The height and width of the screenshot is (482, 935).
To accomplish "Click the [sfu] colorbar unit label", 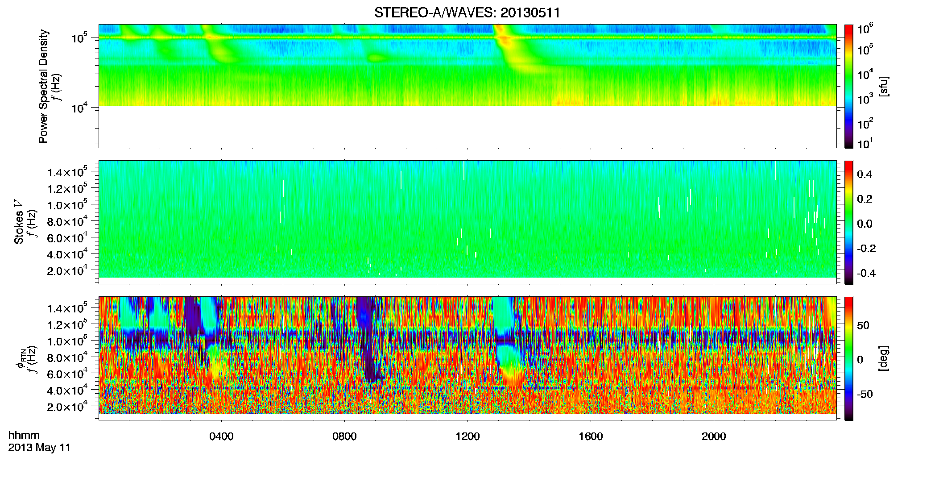I will point(883,86).
